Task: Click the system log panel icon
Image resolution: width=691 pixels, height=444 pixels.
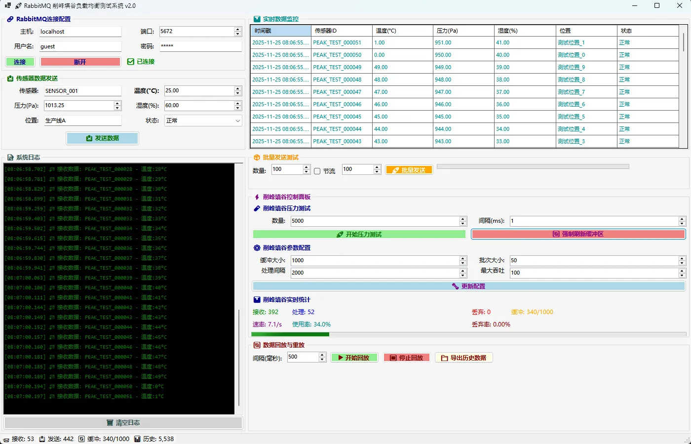Action: (x=10, y=158)
